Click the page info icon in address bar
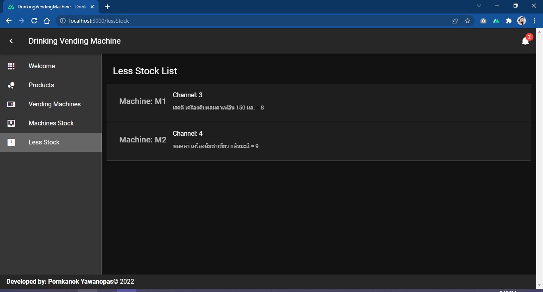This screenshot has height=292, width=543. pyautogui.click(x=63, y=21)
